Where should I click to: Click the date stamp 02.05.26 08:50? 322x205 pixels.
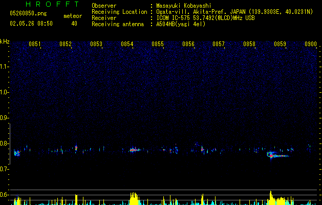(x=31, y=24)
